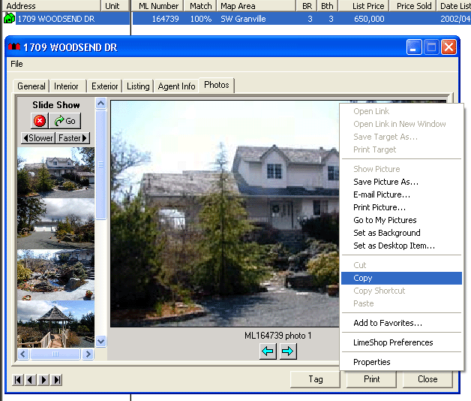Click Slower to slow slide show
471x401 pixels.
pos(38,138)
